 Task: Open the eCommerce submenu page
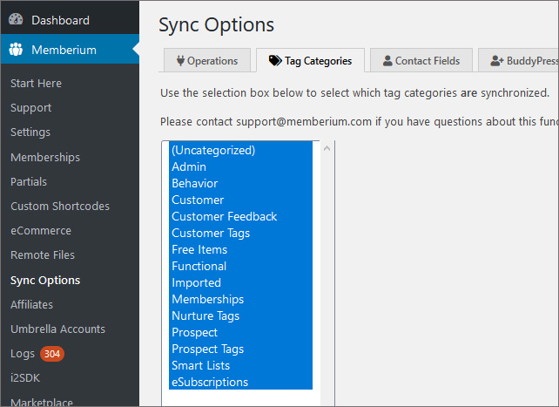pyautogui.click(x=41, y=231)
